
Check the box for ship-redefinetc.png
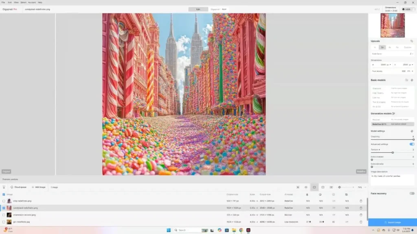tap(4, 201)
